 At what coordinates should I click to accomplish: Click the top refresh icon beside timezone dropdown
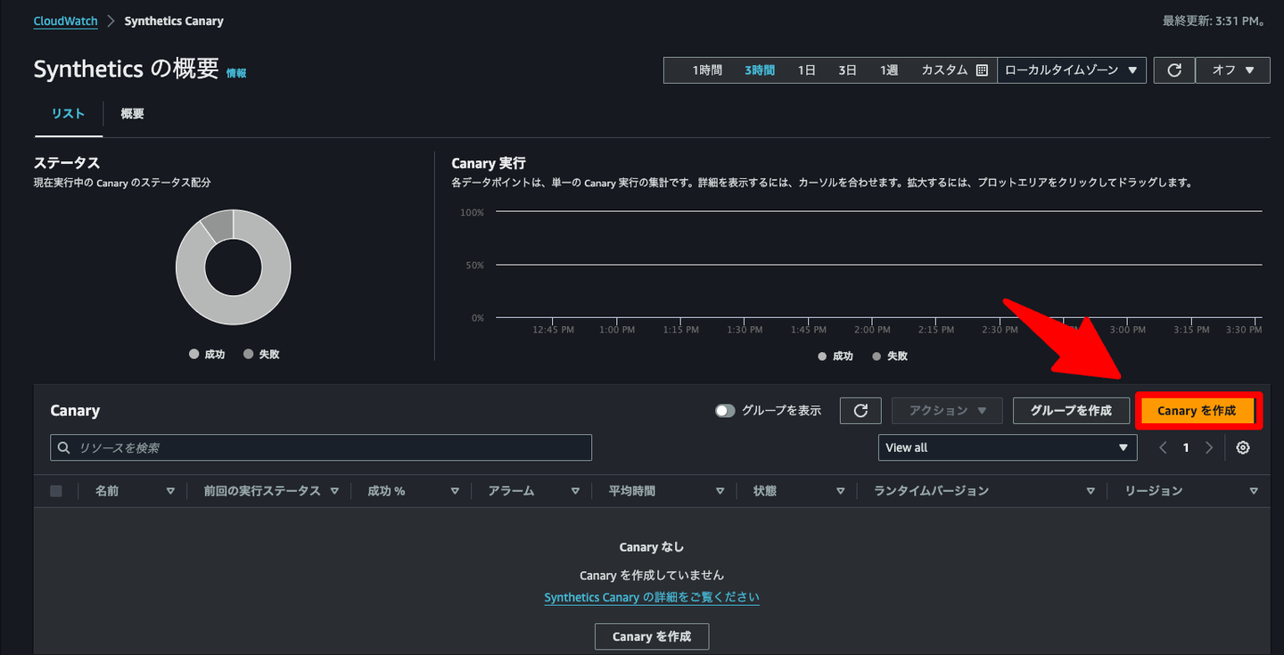click(1174, 70)
